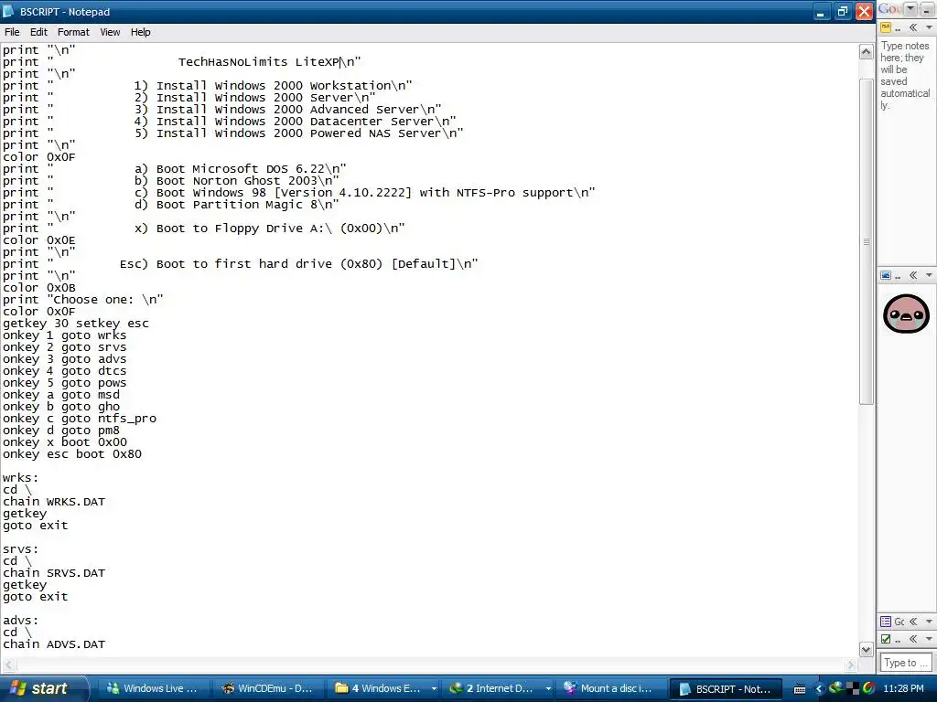Collapse the notes gadget with its chevrons

[913, 27]
